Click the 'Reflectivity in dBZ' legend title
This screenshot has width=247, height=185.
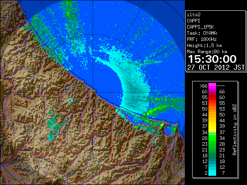(x=235, y=129)
